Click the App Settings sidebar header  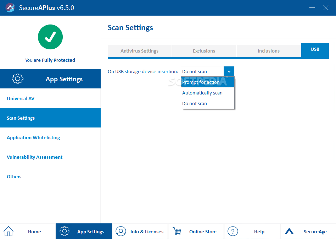(50, 78)
